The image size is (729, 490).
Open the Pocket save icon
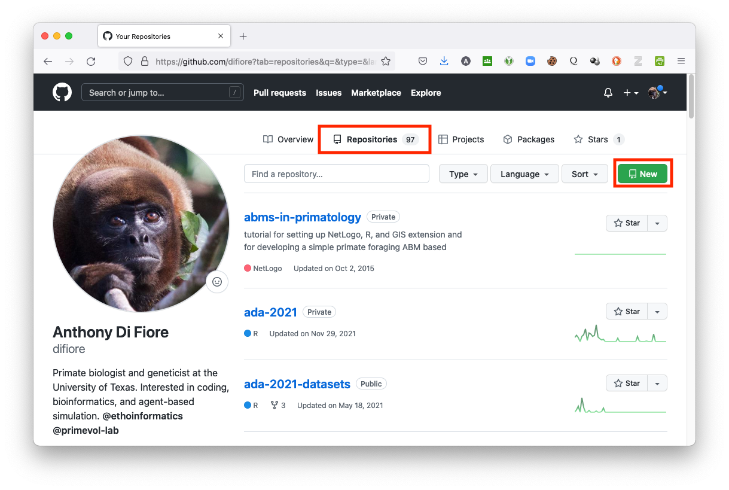422,61
